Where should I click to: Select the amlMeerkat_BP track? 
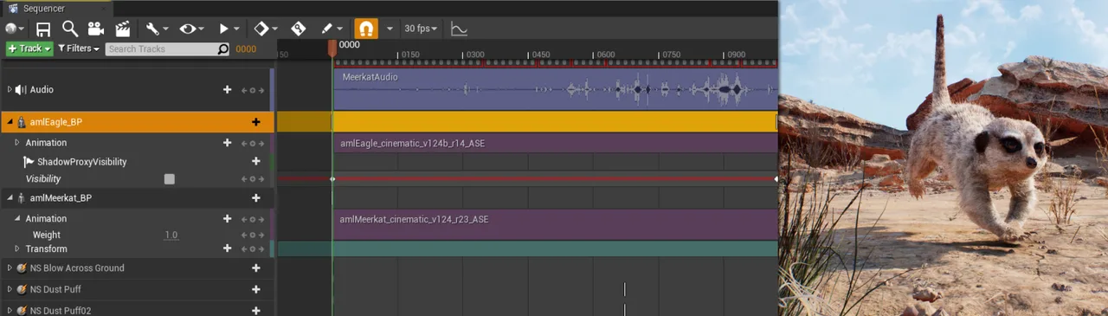click(137, 198)
